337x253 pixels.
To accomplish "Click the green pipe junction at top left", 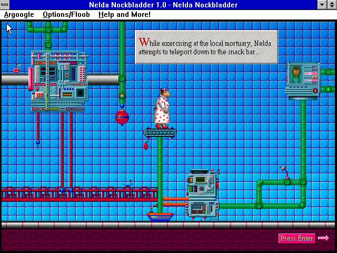I will point(48,30).
